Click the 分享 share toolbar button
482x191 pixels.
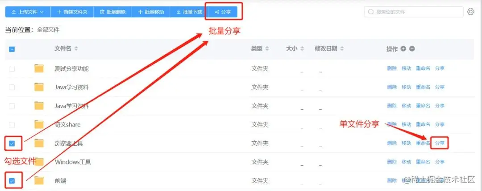coord(223,12)
